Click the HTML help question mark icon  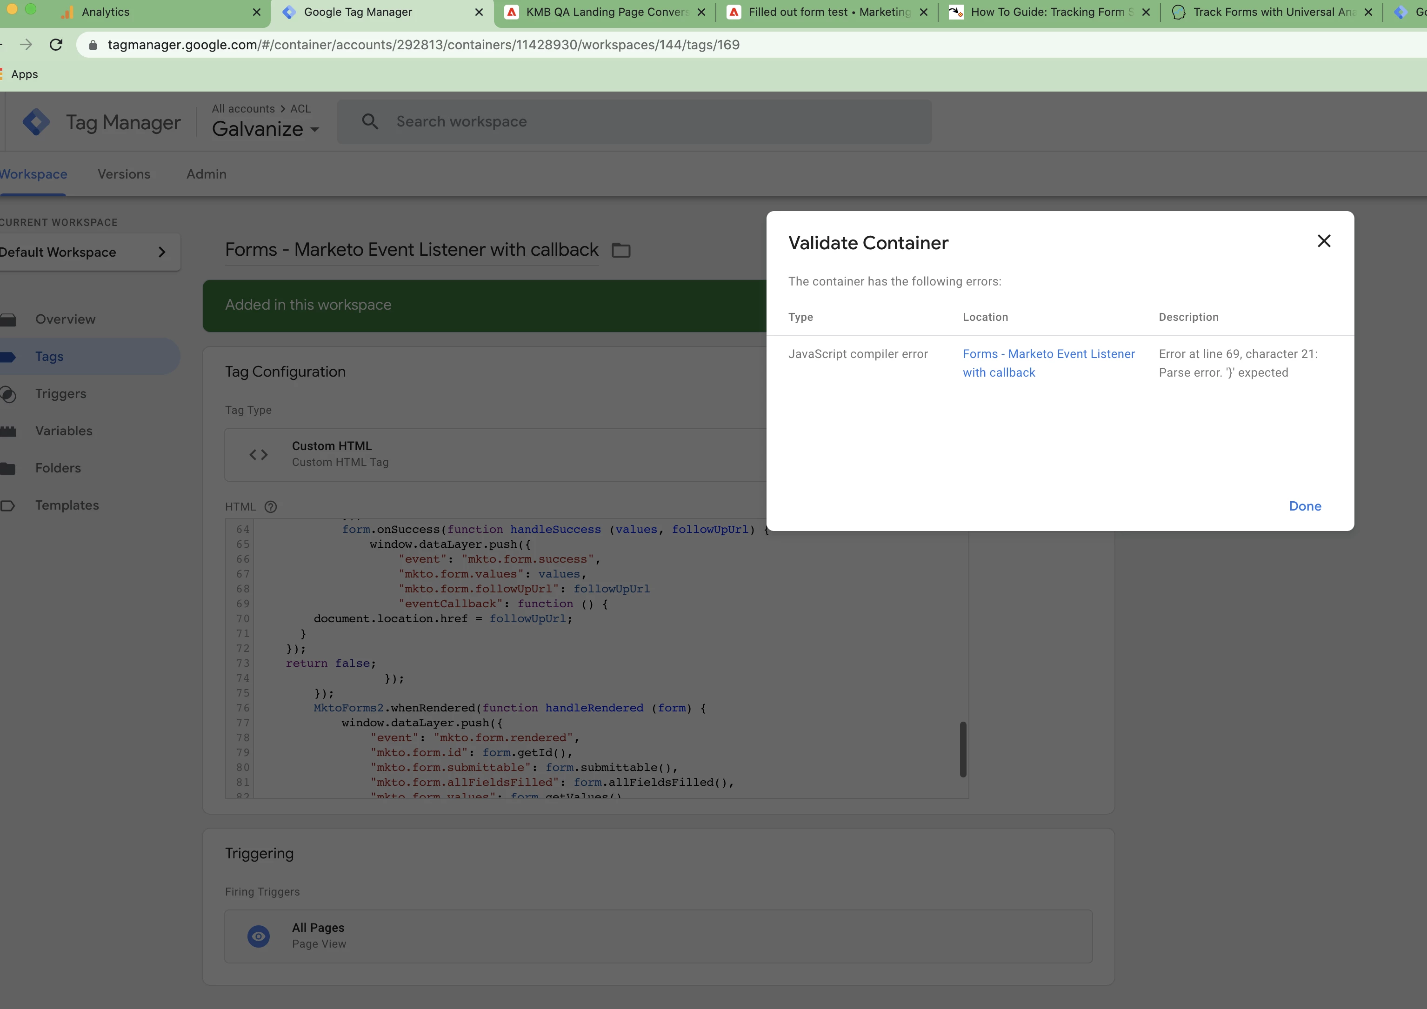point(270,506)
